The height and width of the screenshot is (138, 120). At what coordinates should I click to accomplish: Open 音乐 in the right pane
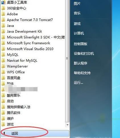pyautogui.click(x=77, y=13)
